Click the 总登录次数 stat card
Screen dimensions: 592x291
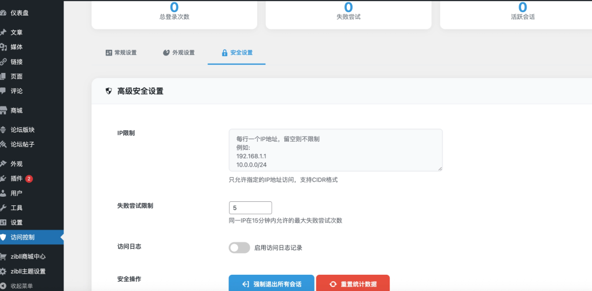175,14
